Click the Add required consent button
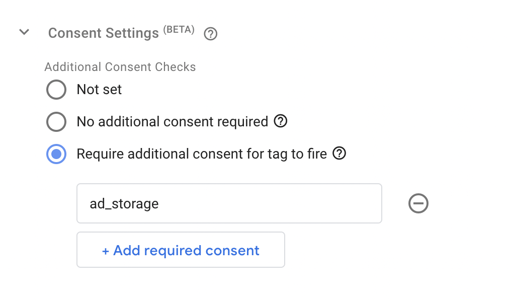 pyautogui.click(x=181, y=250)
